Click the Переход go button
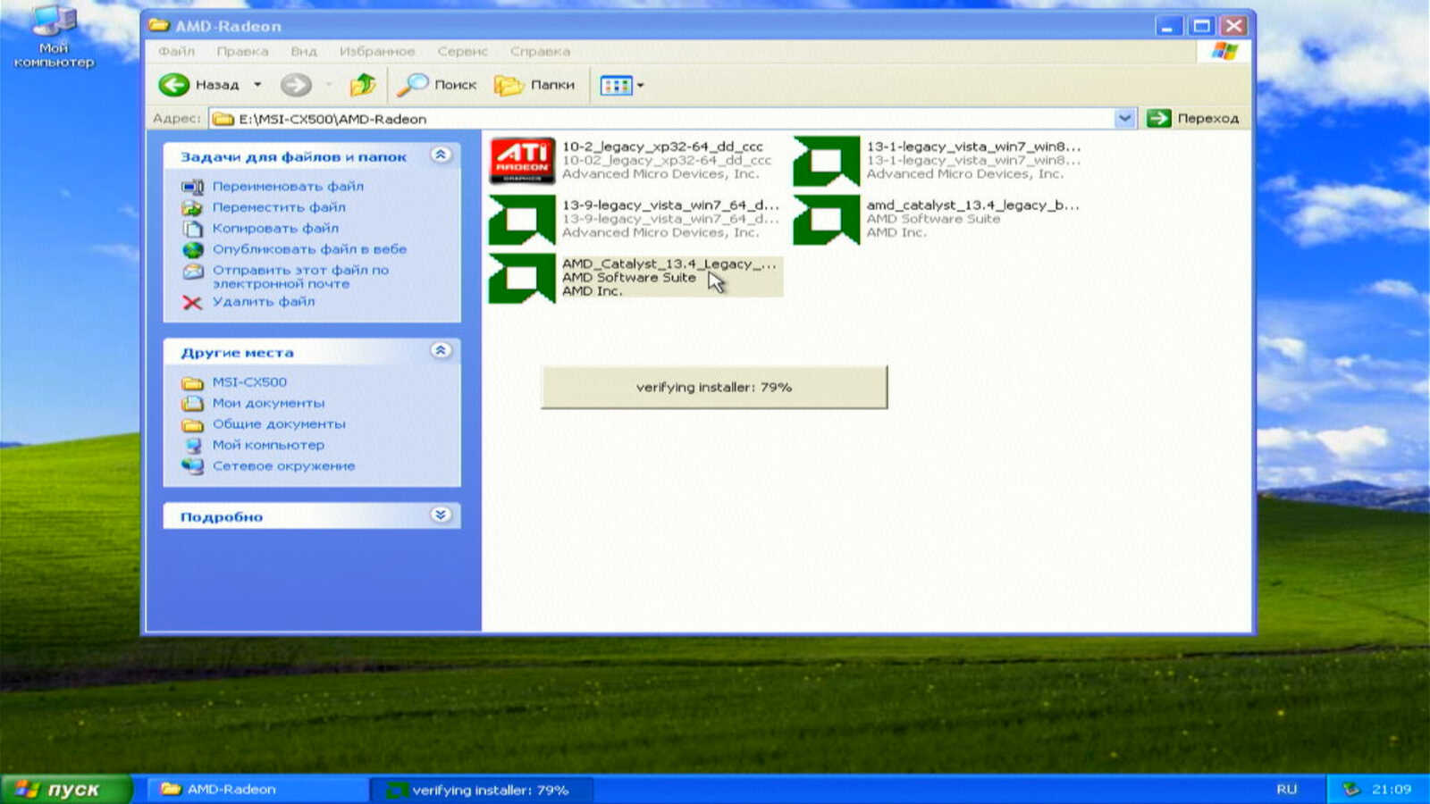 [1193, 119]
